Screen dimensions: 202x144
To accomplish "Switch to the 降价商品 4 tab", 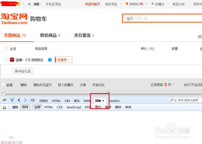I will pos(50,35).
